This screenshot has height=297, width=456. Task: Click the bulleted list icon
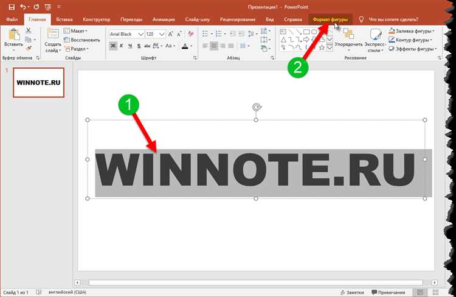pos(205,33)
